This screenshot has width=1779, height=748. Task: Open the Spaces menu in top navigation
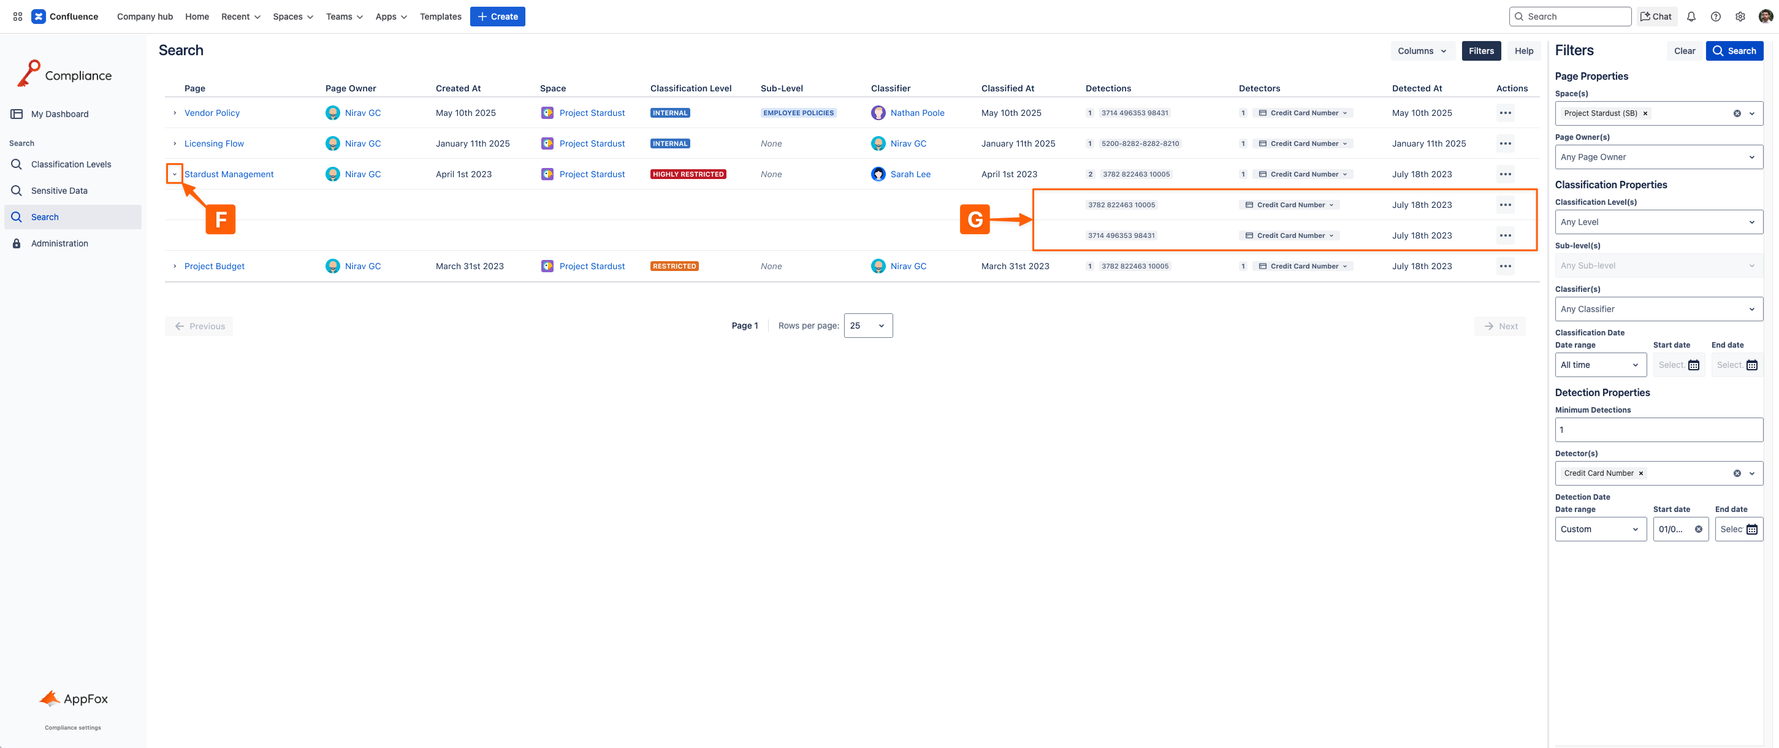[x=293, y=17]
